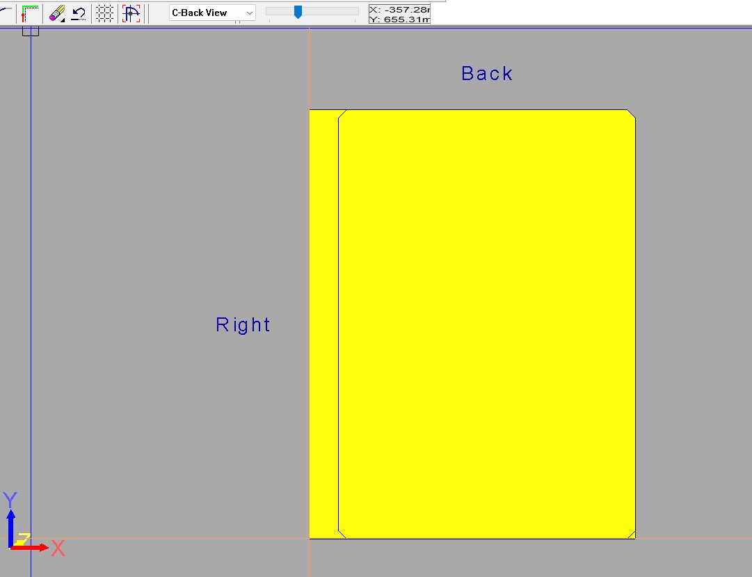The width and height of the screenshot is (752, 577).
Task: Select the narrow yellow strip left of panel
Action: point(323,324)
